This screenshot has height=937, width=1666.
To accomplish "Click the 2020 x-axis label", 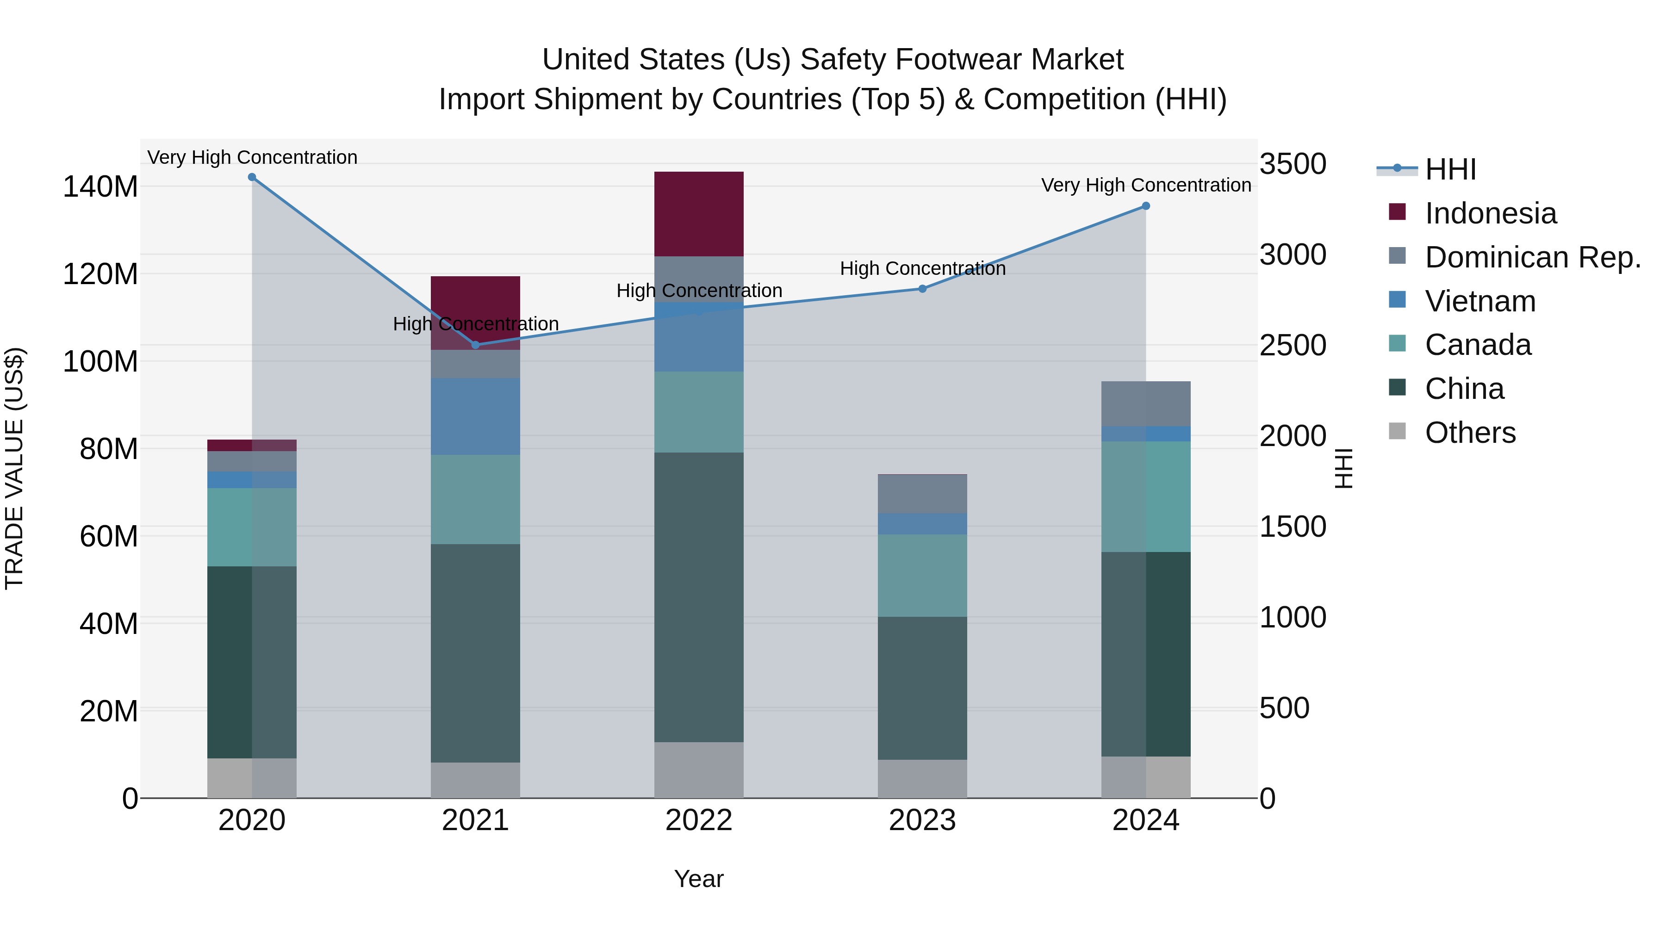I will 252,820.
